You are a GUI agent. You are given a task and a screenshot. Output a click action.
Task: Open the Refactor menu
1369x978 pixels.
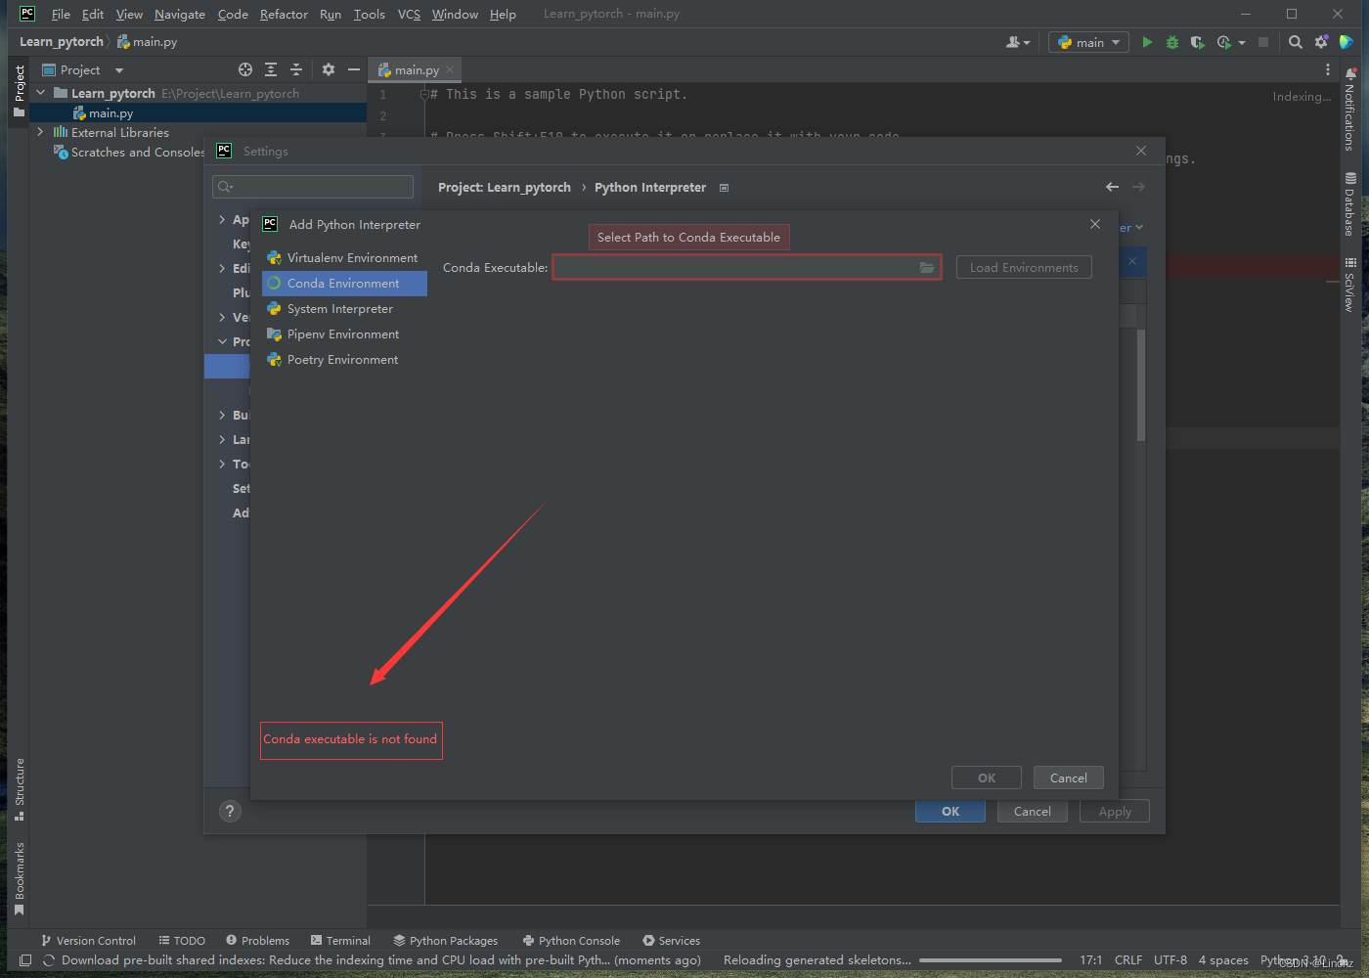pyautogui.click(x=284, y=14)
